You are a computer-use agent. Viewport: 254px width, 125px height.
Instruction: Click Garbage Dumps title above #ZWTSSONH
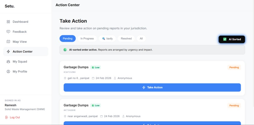pos(76,67)
